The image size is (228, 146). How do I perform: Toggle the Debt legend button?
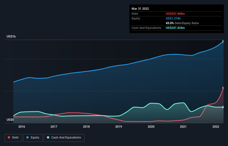13,138
